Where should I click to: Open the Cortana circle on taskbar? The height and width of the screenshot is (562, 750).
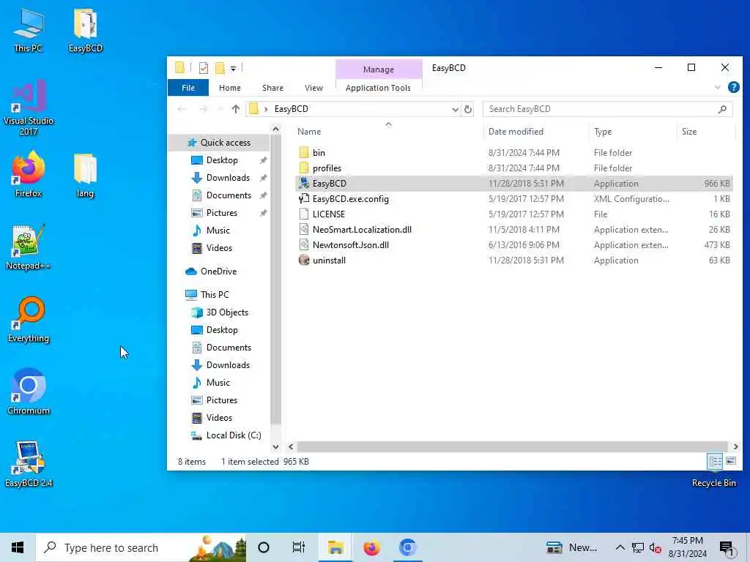(x=264, y=547)
